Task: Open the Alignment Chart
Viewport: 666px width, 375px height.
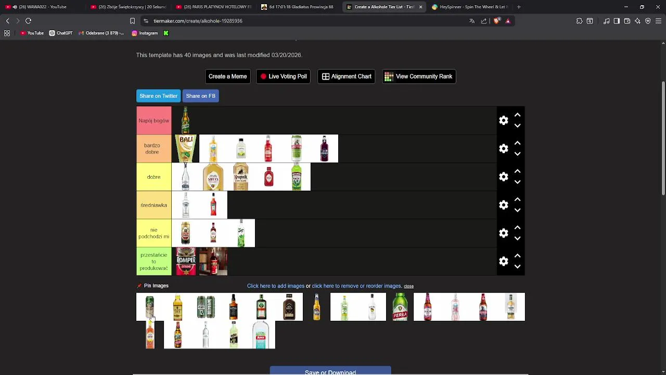Action: coord(346,77)
